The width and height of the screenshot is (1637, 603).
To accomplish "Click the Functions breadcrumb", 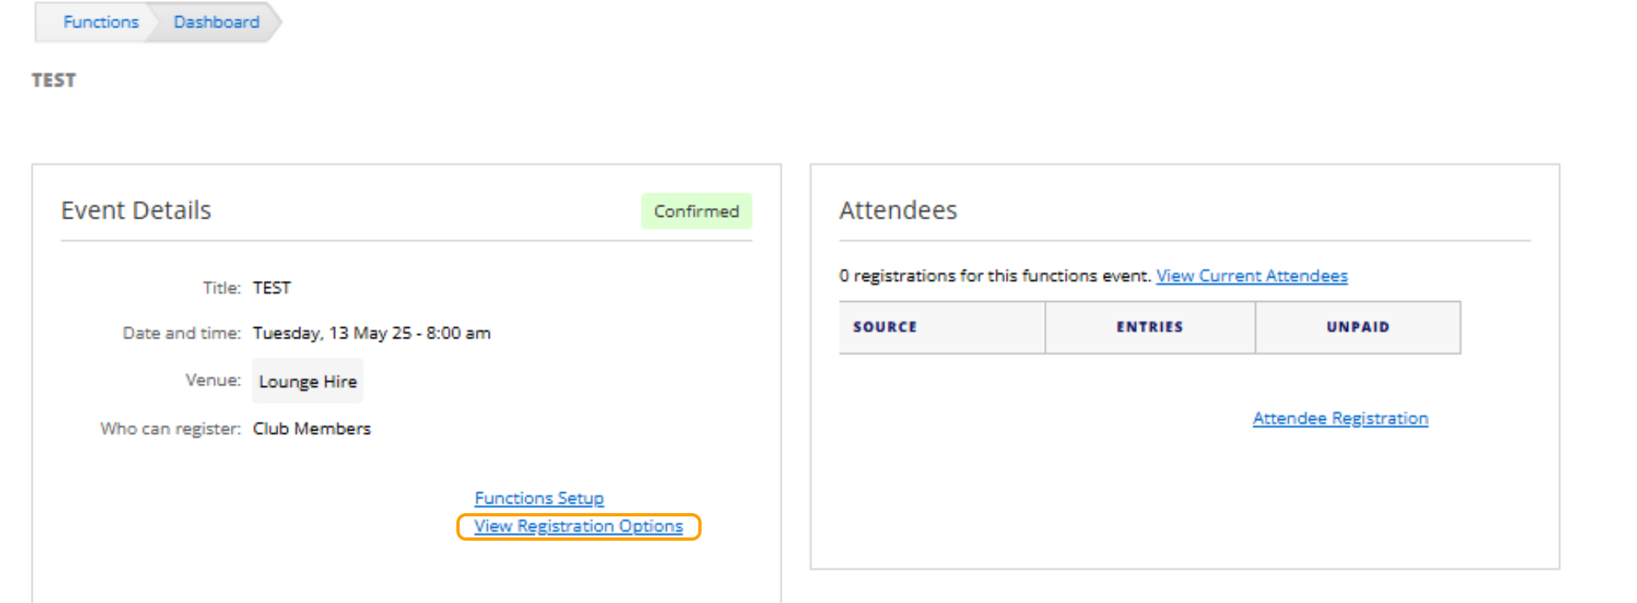I will 100,22.
